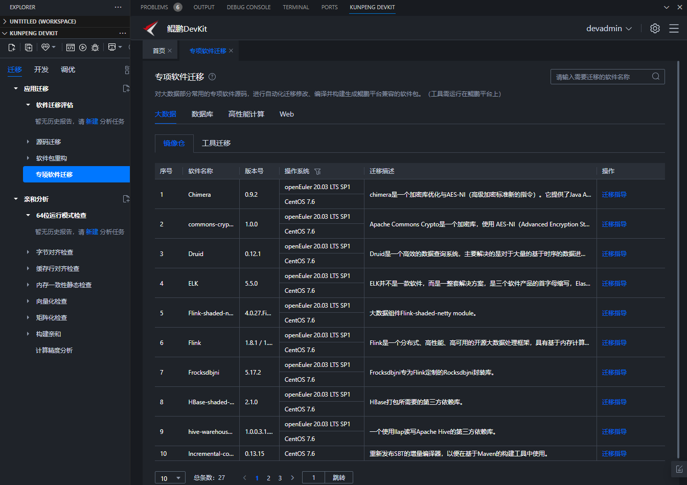687x485 pixels.
Task: Click the search magnifier icon
Action: point(656,77)
